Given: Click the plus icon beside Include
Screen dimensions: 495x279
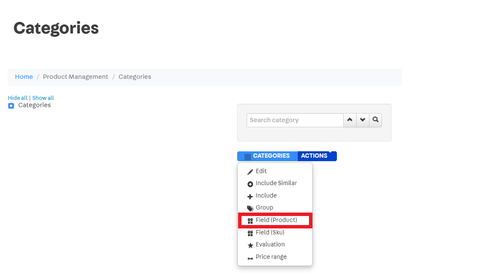Looking at the screenshot, I should [251, 195].
